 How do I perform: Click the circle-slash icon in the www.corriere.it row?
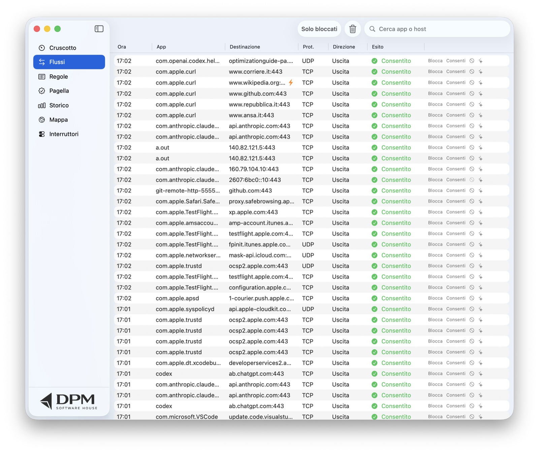click(x=472, y=72)
